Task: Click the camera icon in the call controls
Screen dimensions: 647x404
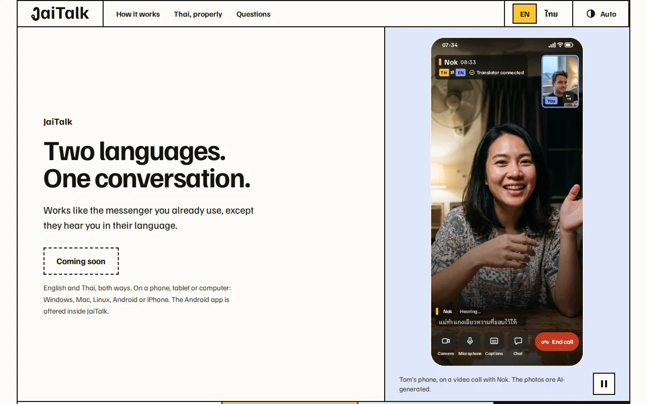Action: pos(446,341)
